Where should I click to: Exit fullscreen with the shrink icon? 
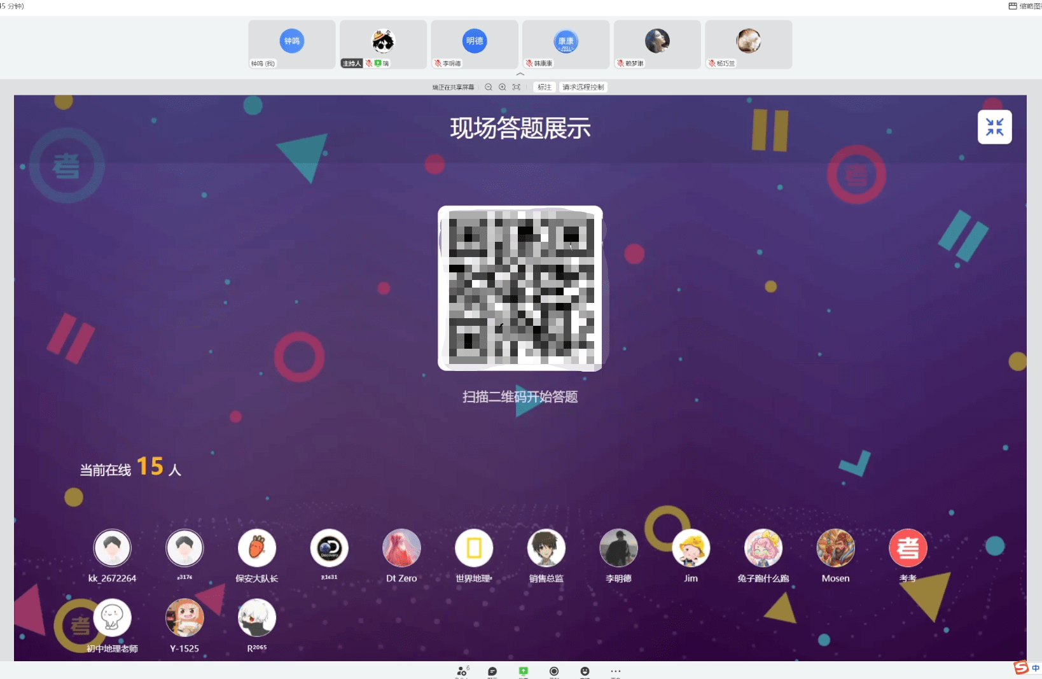[x=994, y=127]
